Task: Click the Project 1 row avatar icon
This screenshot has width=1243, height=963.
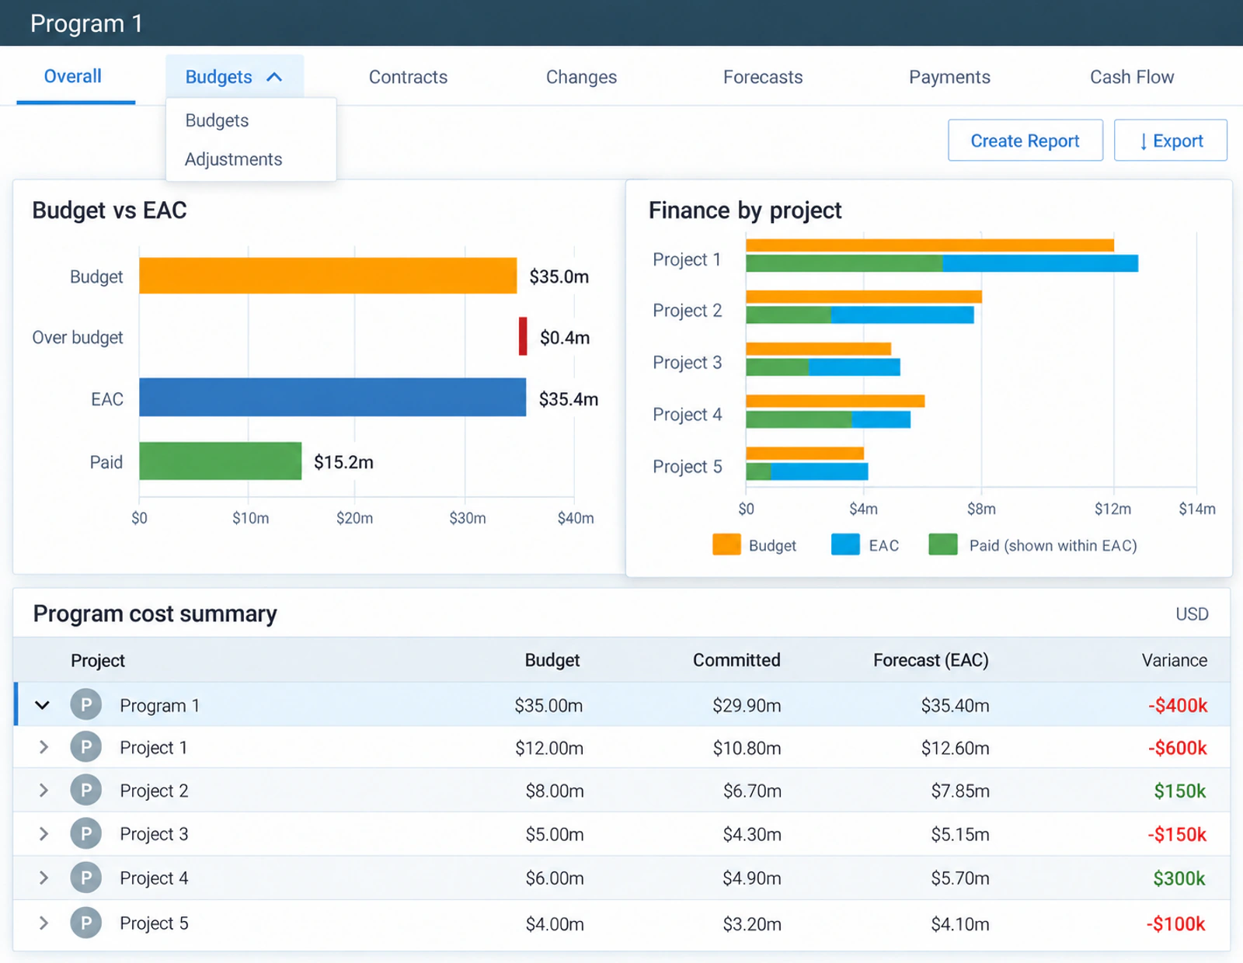Action: tap(86, 748)
